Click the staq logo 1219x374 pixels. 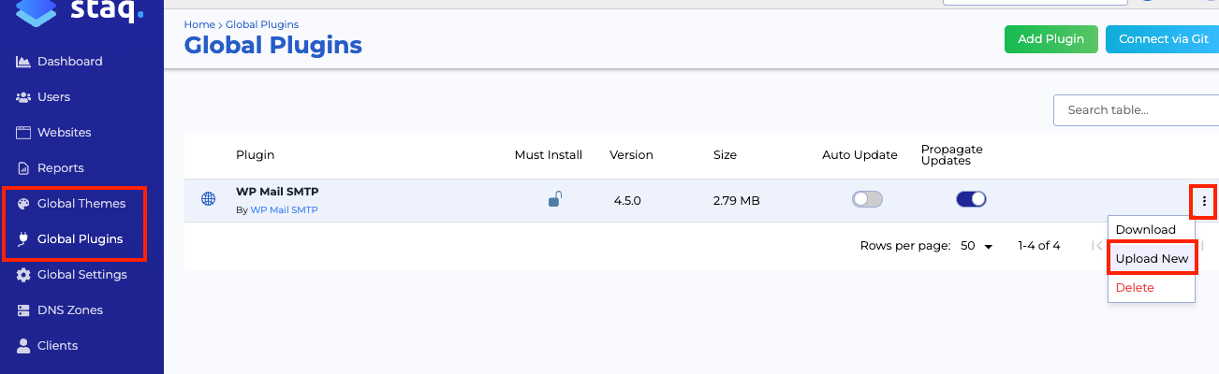(x=81, y=11)
